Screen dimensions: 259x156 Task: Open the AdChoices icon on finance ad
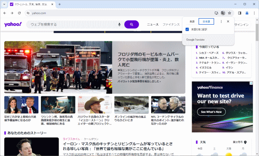(251, 83)
